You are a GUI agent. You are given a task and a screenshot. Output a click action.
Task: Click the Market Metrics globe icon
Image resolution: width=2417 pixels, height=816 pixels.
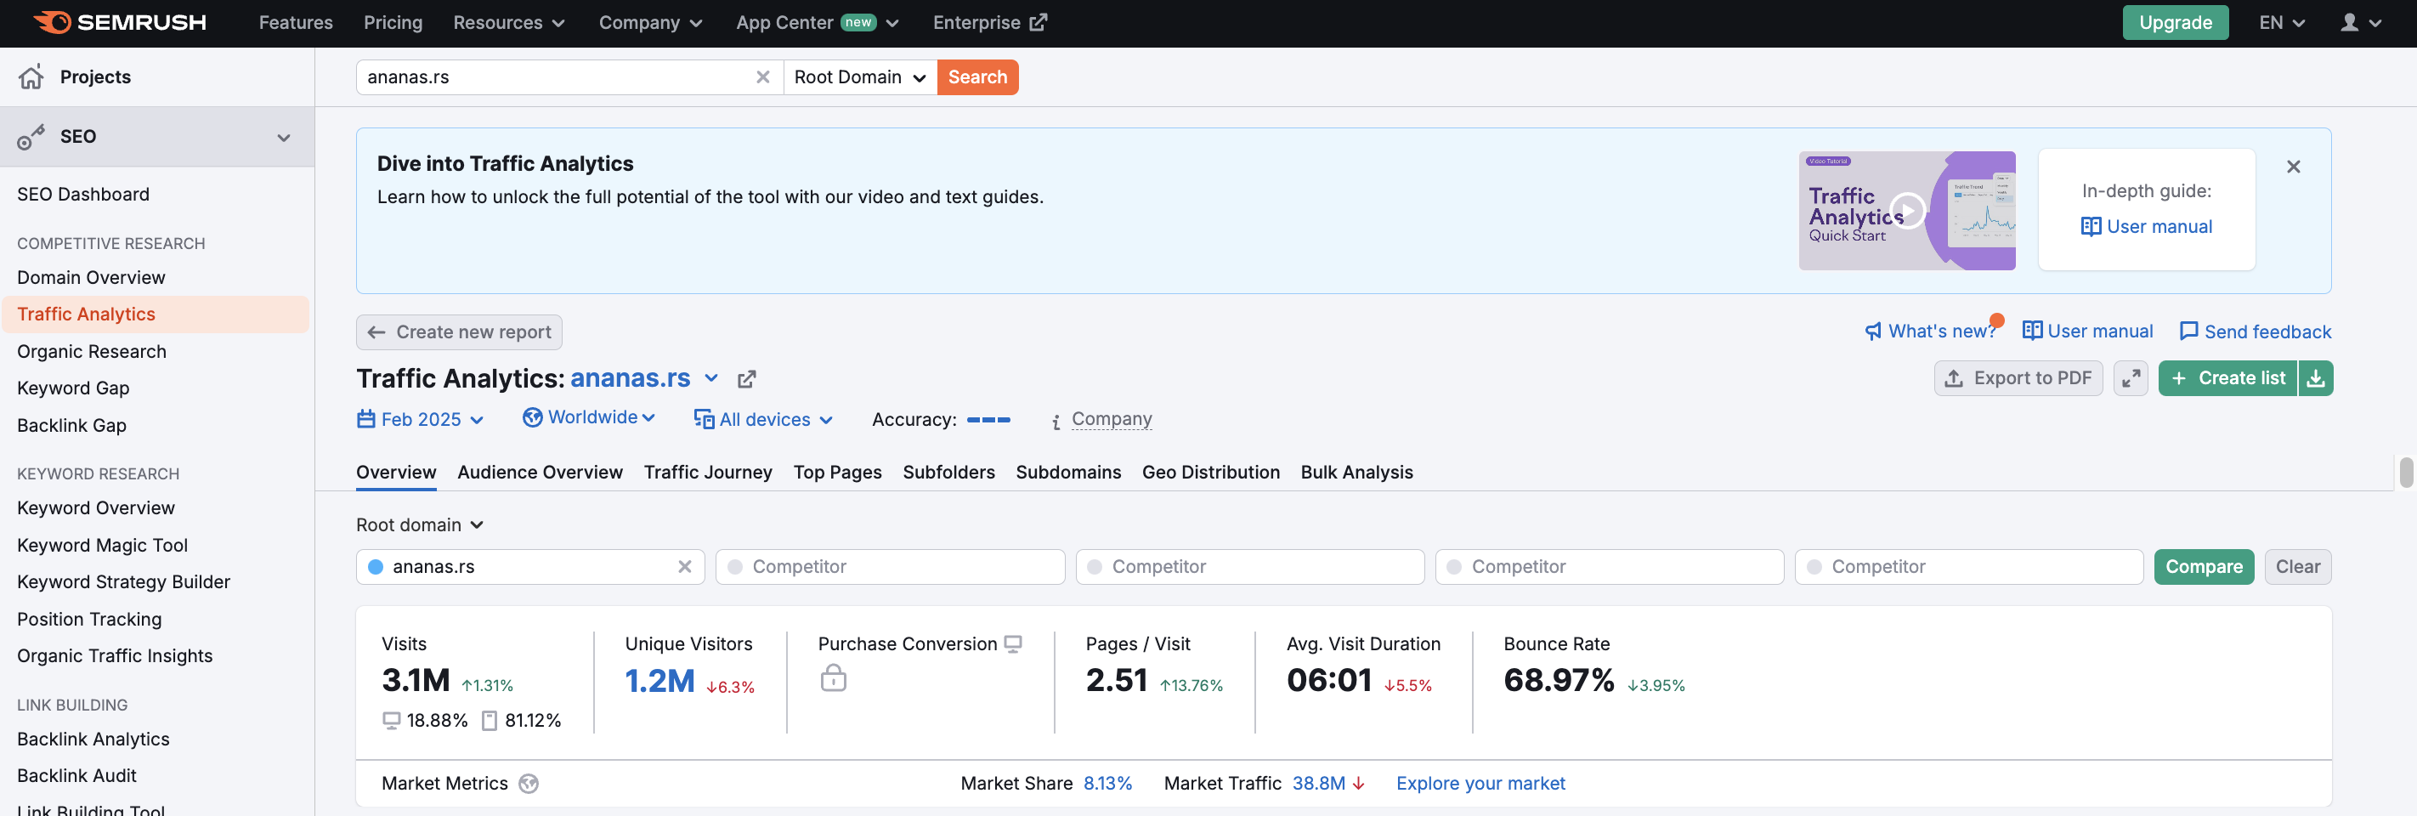(x=529, y=783)
